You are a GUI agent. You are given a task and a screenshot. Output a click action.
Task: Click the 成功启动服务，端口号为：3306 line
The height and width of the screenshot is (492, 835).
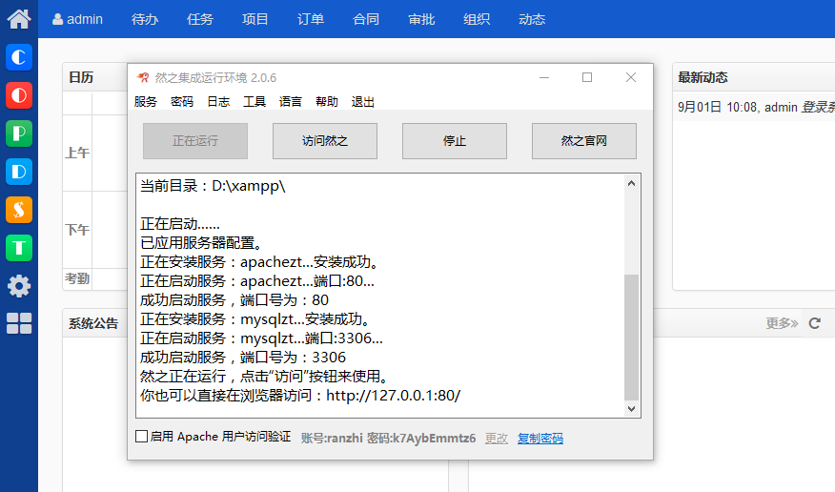pyautogui.click(x=243, y=358)
